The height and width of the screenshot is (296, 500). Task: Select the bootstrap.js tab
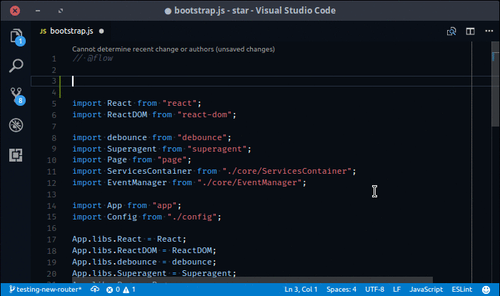(x=71, y=31)
